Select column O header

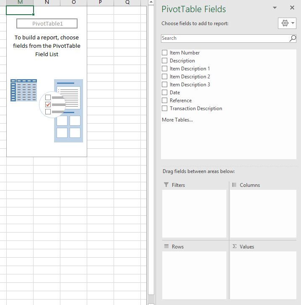(74, 3)
